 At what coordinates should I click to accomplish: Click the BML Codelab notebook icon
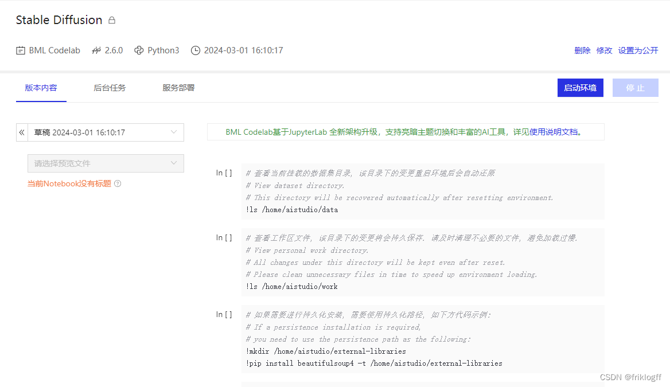(21, 50)
